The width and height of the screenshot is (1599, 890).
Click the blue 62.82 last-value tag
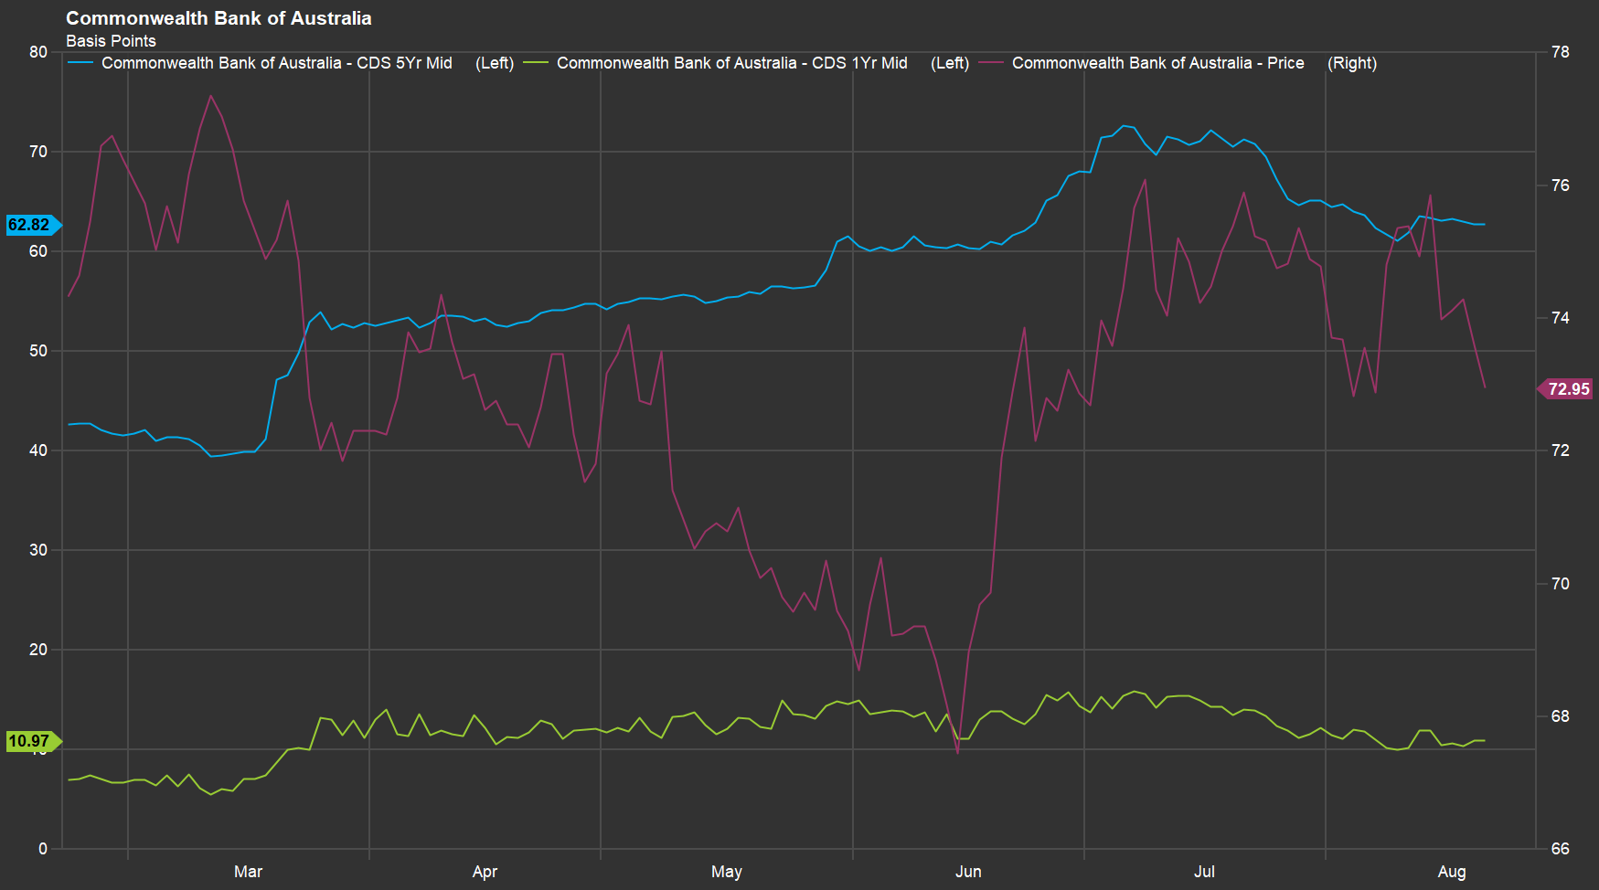(x=34, y=225)
